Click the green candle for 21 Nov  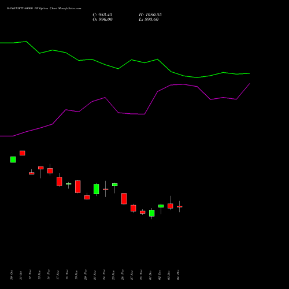point(97,189)
